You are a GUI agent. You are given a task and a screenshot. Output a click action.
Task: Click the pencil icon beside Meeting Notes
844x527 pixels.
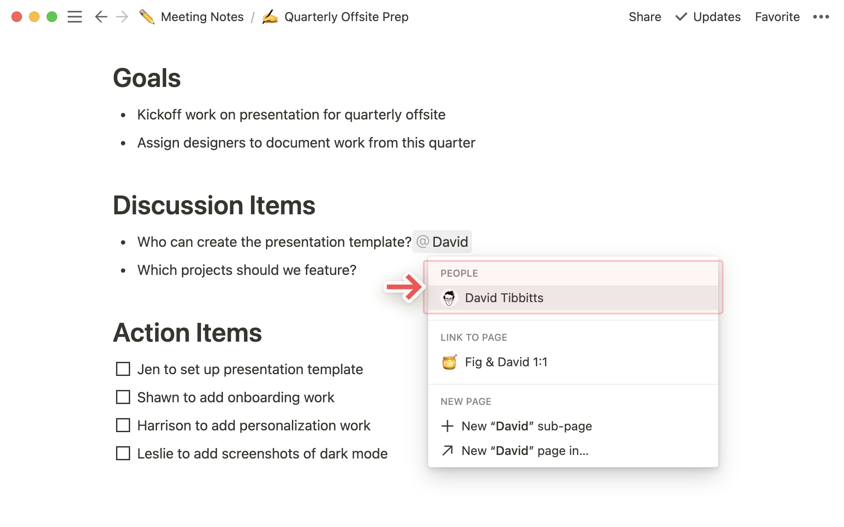click(x=147, y=17)
